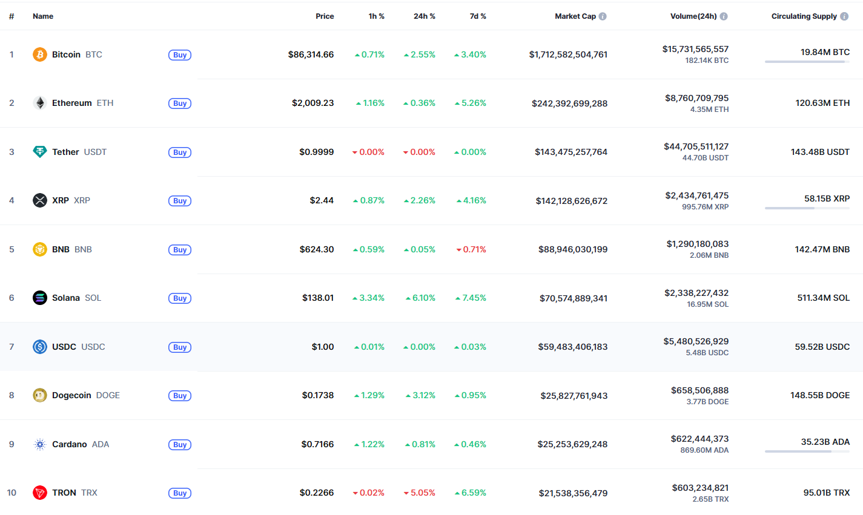
Task: Sort coins by Market Cap header
Action: (575, 16)
